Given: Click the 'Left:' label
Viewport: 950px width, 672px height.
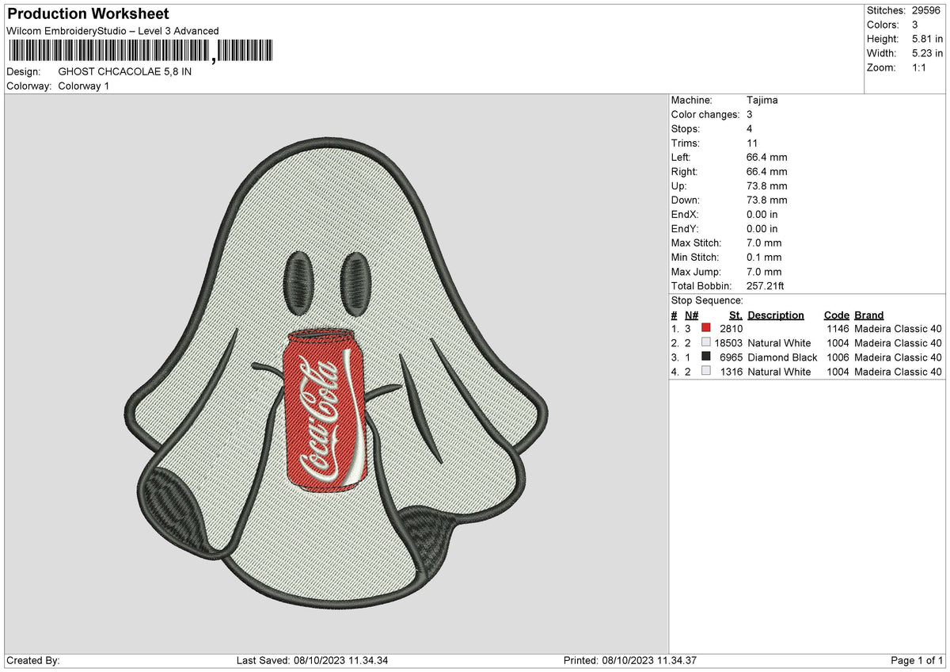Looking at the screenshot, I should (x=681, y=157).
